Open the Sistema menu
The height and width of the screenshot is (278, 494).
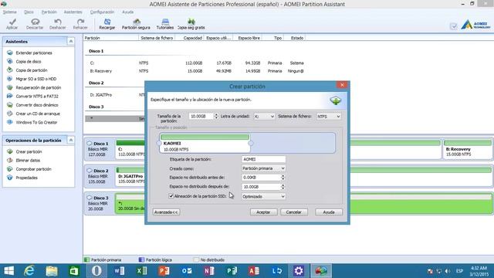pyautogui.click(x=10, y=12)
